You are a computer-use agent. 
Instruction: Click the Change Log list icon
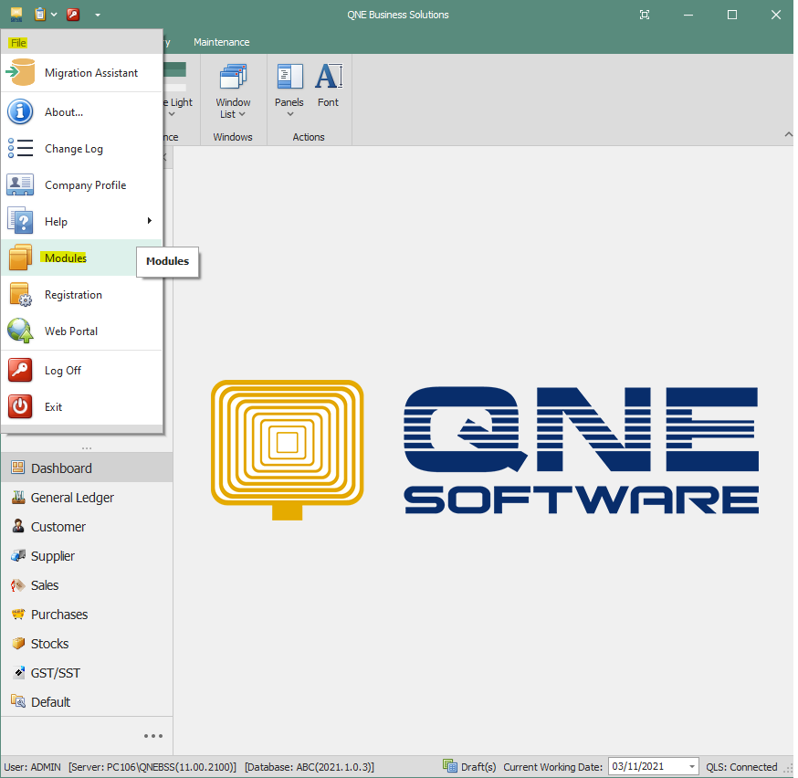click(x=20, y=149)
